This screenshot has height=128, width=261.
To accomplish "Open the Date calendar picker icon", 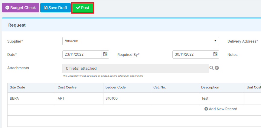I will tap(105, 54).
